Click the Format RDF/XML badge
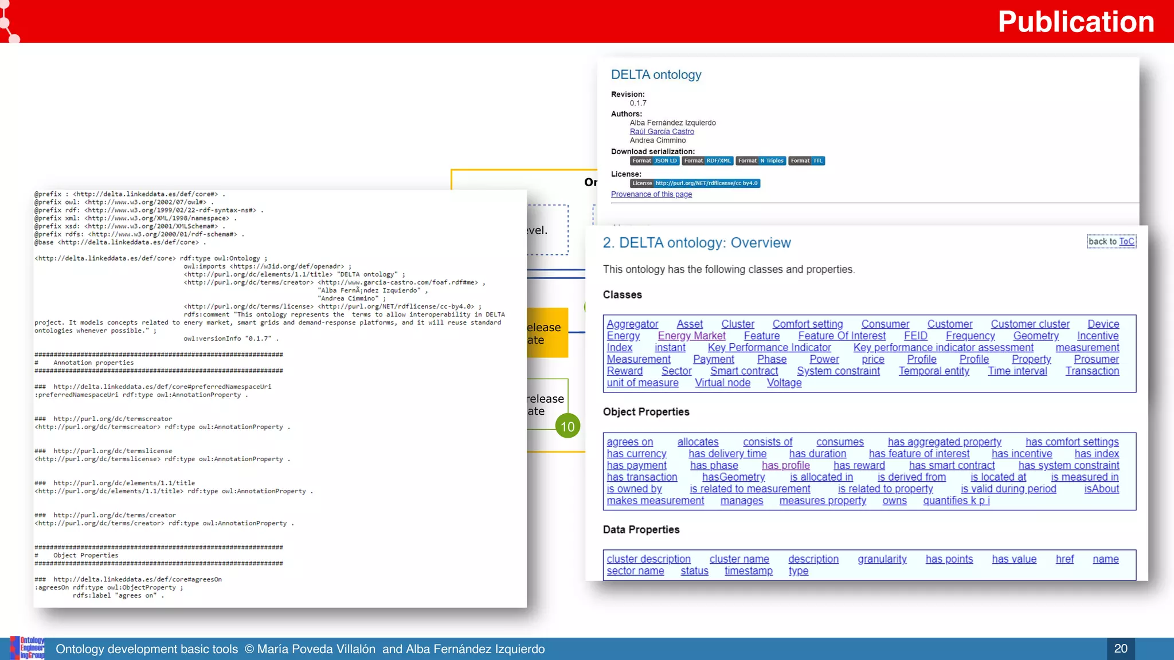 point(707,161)
